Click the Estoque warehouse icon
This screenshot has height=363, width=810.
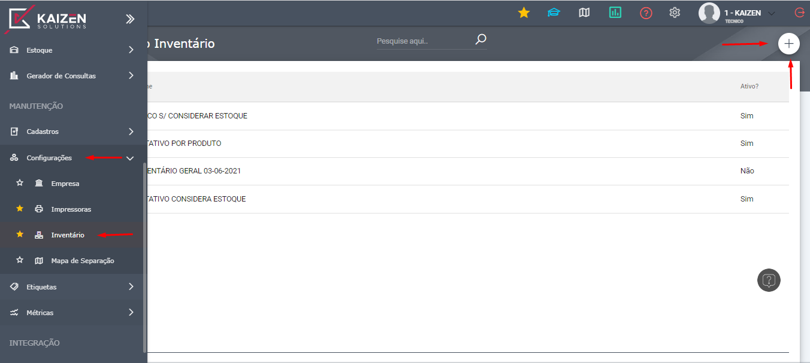point(14,50)
